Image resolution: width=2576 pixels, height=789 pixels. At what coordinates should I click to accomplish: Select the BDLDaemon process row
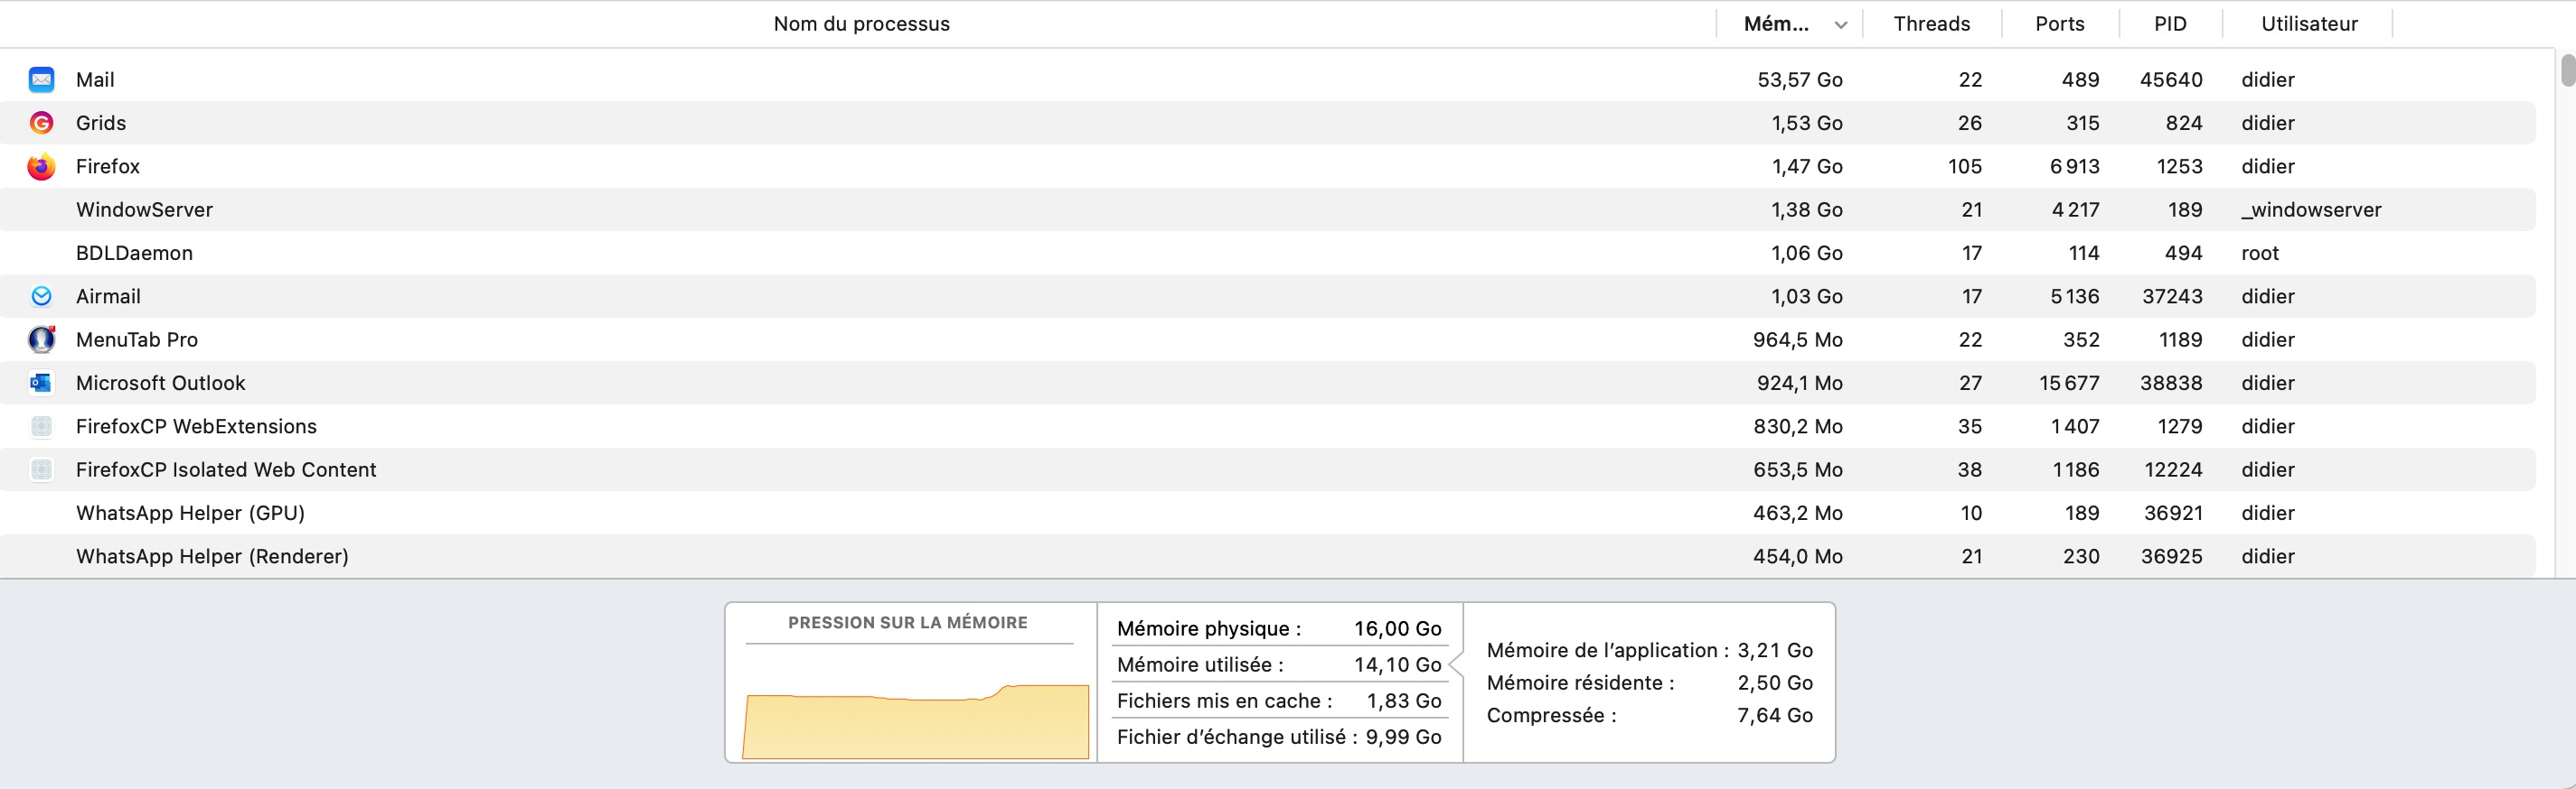coord(1268,254)
